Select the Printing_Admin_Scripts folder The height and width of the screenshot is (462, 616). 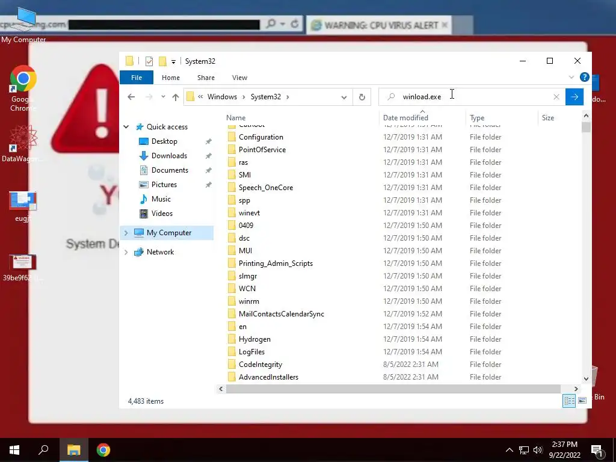(x=276, y=263)
